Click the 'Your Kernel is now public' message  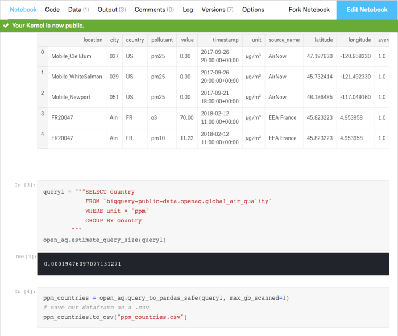click(48, 26)
